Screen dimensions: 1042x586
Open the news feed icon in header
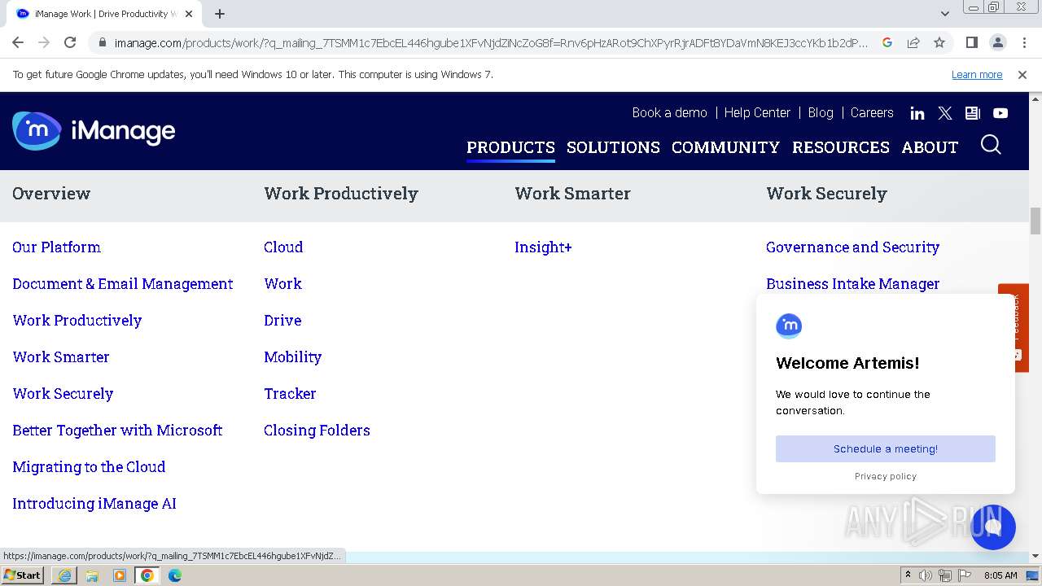coord(973,113)
